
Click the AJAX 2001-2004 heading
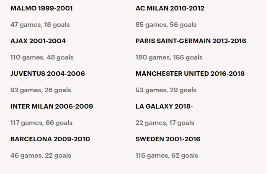38,41
